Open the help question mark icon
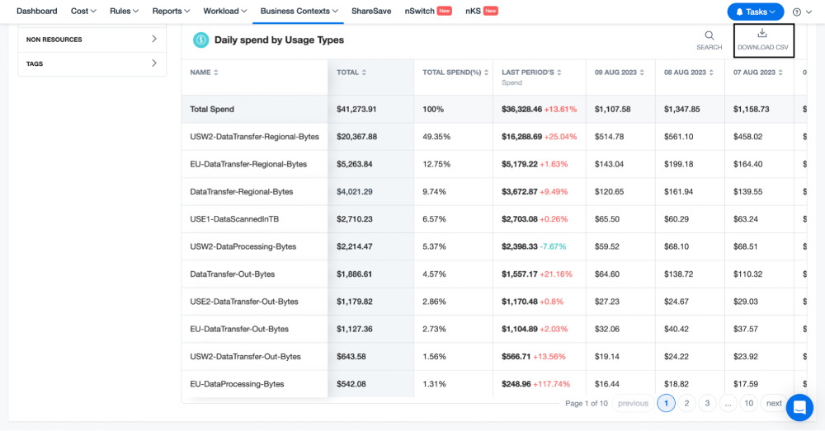 pos(797,12)
